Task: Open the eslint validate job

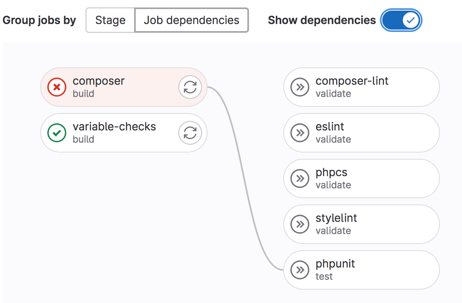Action: coord(330,127)
